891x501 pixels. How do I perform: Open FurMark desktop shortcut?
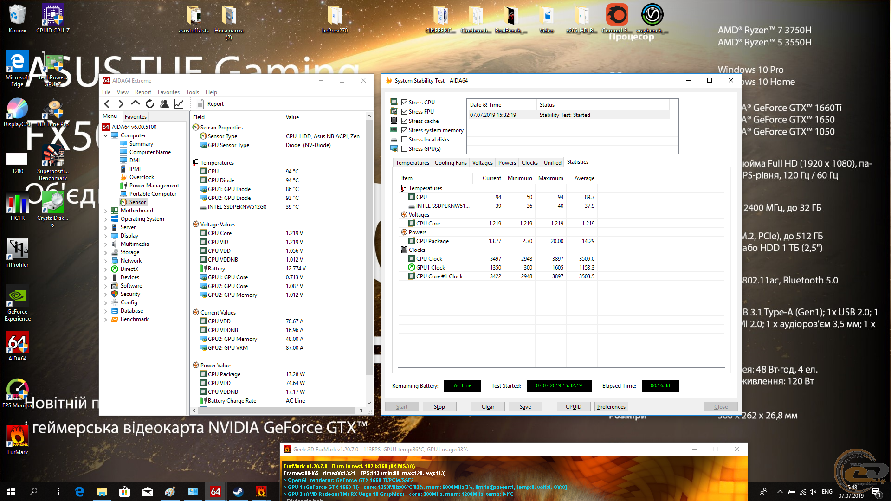coord(18,440)
